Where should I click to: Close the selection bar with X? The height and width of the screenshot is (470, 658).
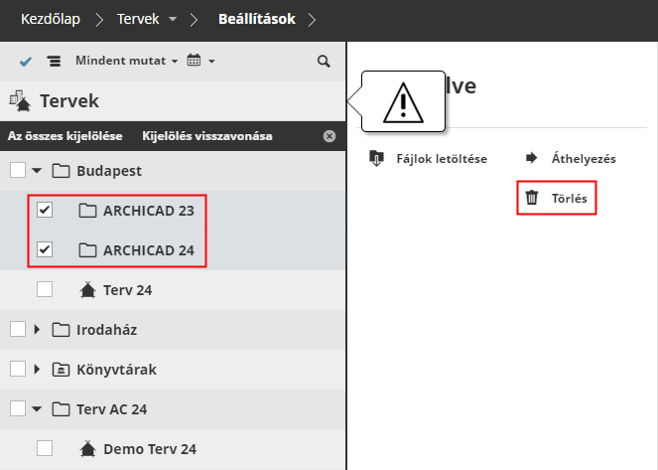tap(329, 136)
